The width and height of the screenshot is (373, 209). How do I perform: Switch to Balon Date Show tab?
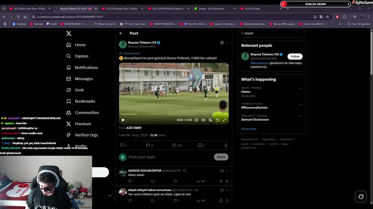click(x=30, y=9)
